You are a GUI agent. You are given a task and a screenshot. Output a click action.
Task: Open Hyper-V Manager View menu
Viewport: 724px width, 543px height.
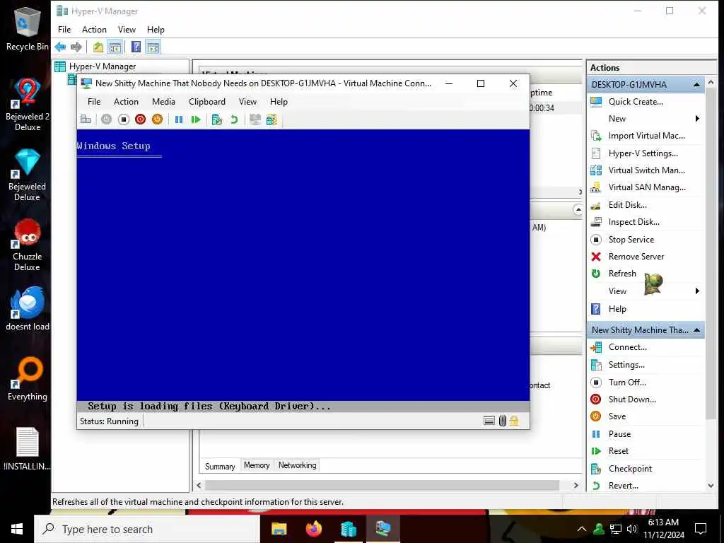127,30
